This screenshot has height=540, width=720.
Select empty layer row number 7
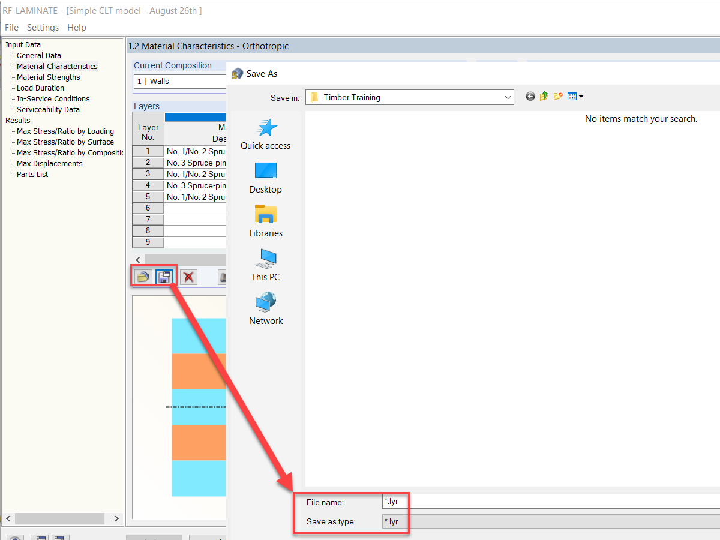pos(148,220)
